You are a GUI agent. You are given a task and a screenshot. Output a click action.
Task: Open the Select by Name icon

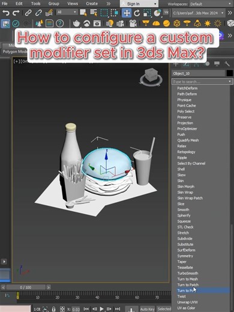(94, 13)
